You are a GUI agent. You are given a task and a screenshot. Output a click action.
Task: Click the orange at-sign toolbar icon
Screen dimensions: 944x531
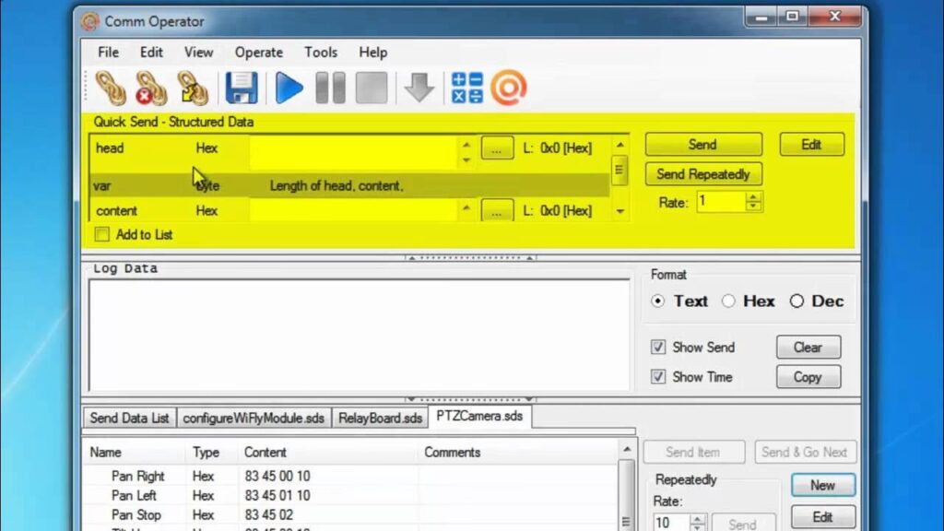[x=508, y=88]
